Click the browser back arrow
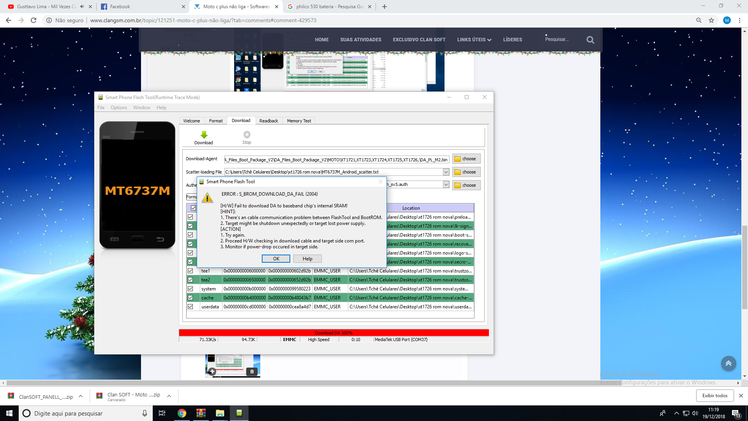Screen dimensions: 748x421 click(x=9, y=20)
